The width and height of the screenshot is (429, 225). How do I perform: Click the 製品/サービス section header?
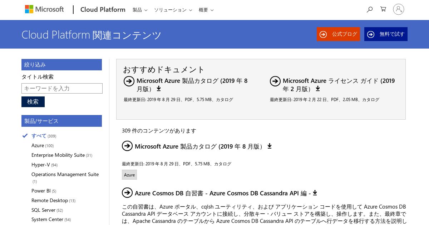click(61, 121)
